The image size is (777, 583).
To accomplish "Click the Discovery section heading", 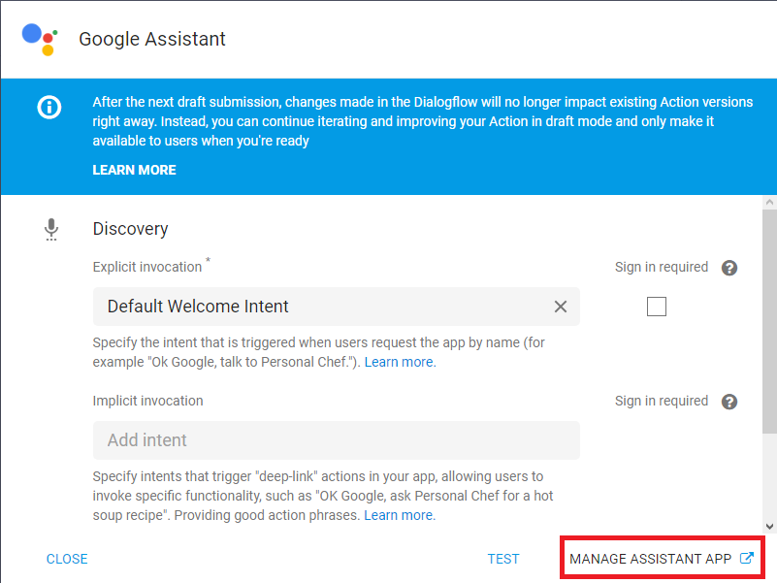I will 130,229.
